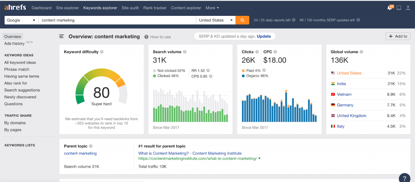
Task: Click the India country link
Action: [341, 84]
